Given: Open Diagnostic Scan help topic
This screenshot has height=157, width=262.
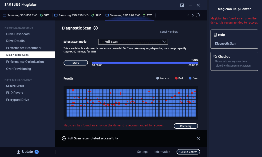Looking at the screenshot, I should pos(226,44).
